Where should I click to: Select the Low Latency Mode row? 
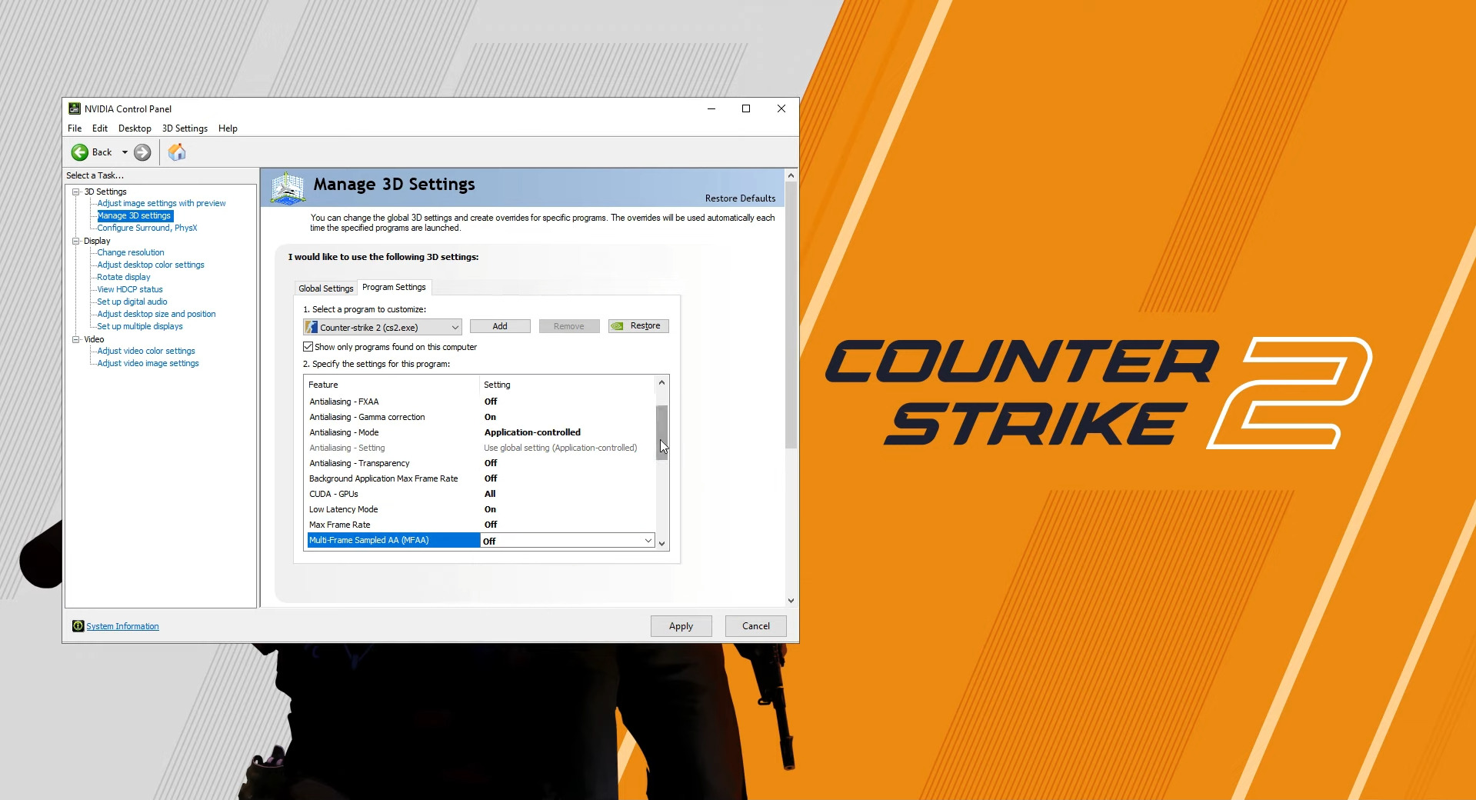344,509
